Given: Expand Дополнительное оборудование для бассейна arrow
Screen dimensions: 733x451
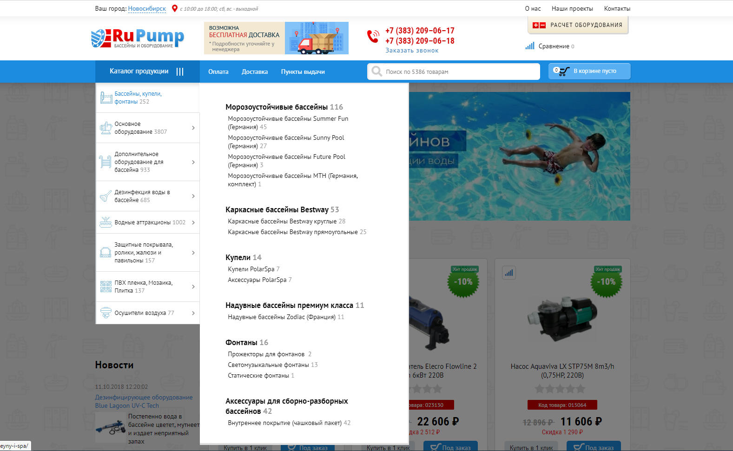Looking at the screenshot, I should point(193,162).
